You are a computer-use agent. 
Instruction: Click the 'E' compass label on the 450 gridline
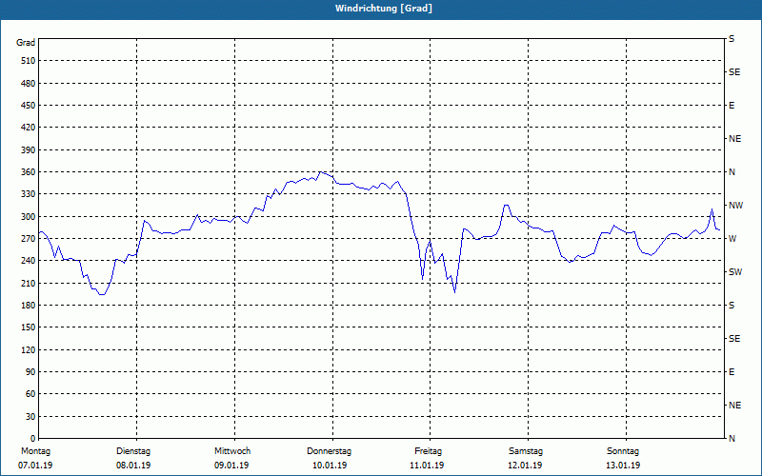(732, 106)
